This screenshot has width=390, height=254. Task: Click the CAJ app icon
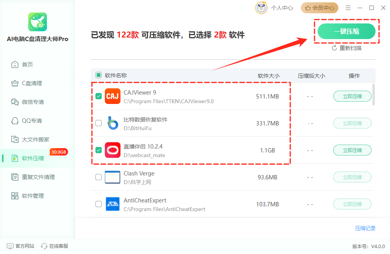(113, 96)
